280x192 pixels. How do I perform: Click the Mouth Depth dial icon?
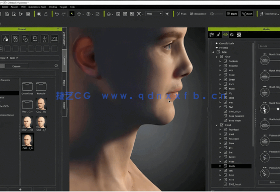coord(264,109)
